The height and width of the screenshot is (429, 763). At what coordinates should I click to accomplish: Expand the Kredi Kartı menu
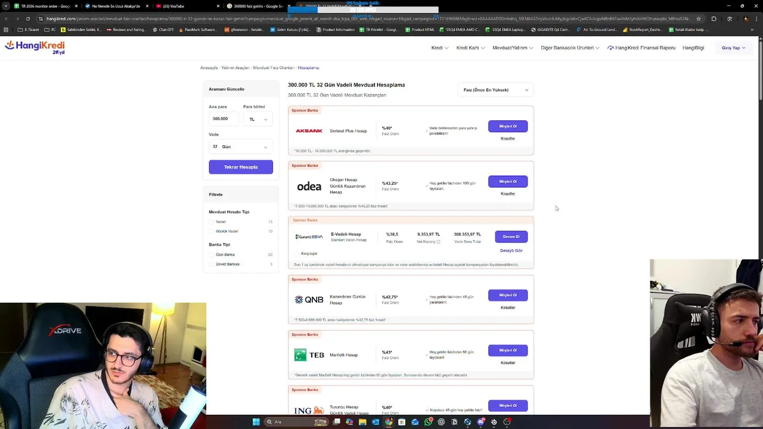pos(470,48)
